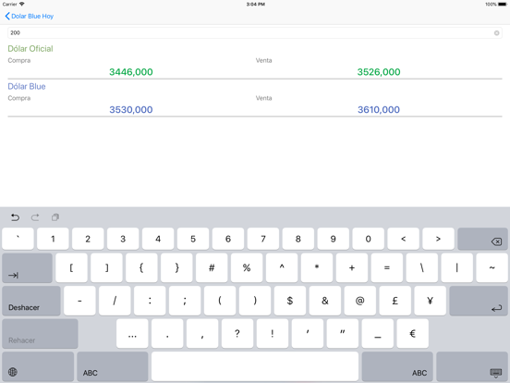Tap the battery indicator in status bar
This screenshot has height=383, width=510.
point(503,5)
